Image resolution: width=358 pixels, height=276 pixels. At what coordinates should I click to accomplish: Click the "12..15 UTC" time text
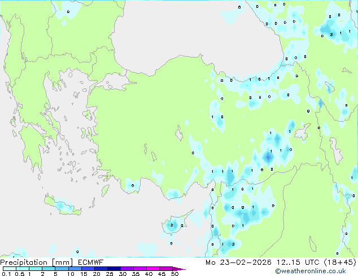(x=298, y=262)
